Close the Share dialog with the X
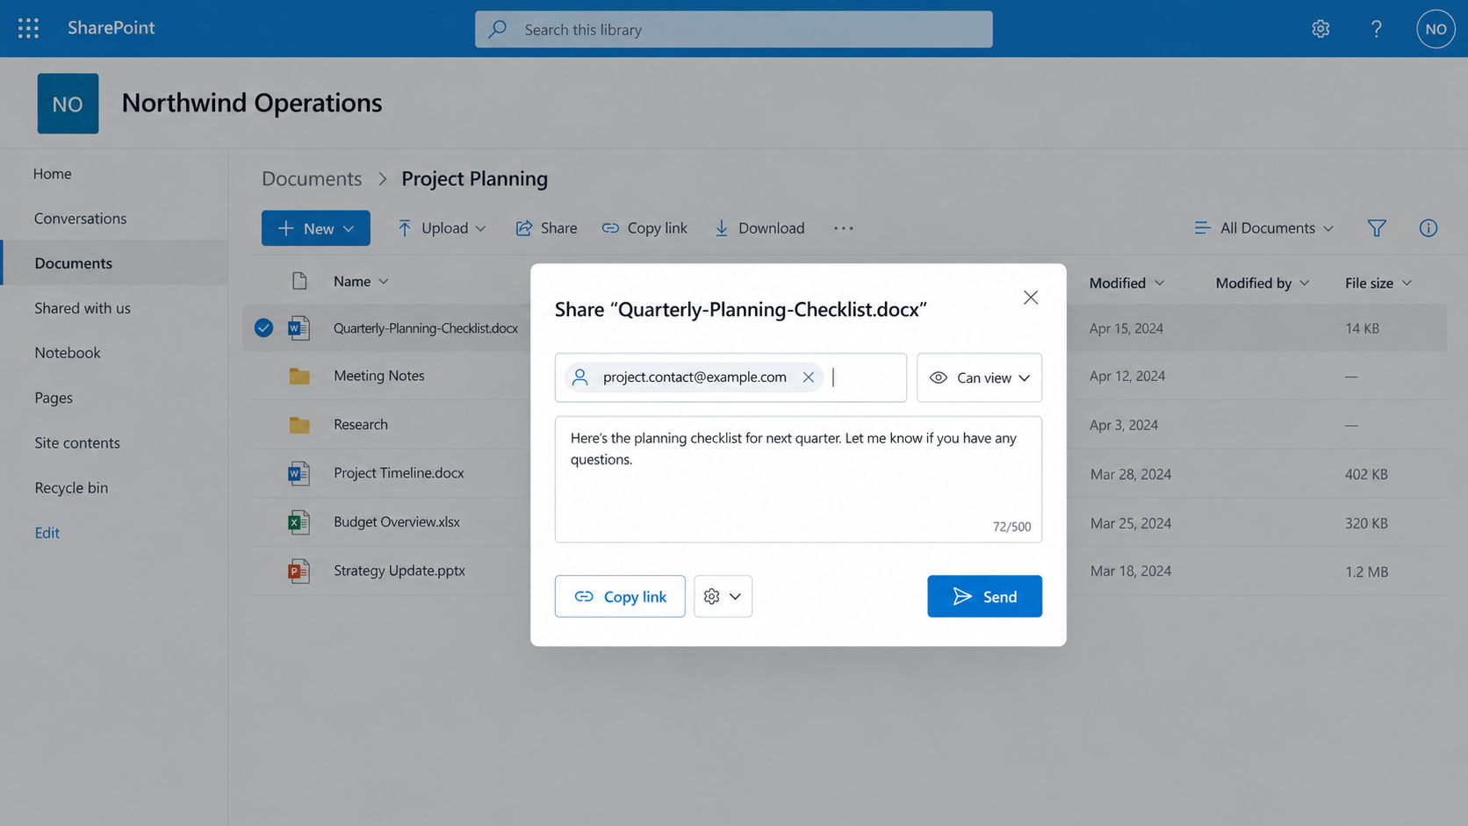Screen dimensions: 1468x826 [1031, 298]
